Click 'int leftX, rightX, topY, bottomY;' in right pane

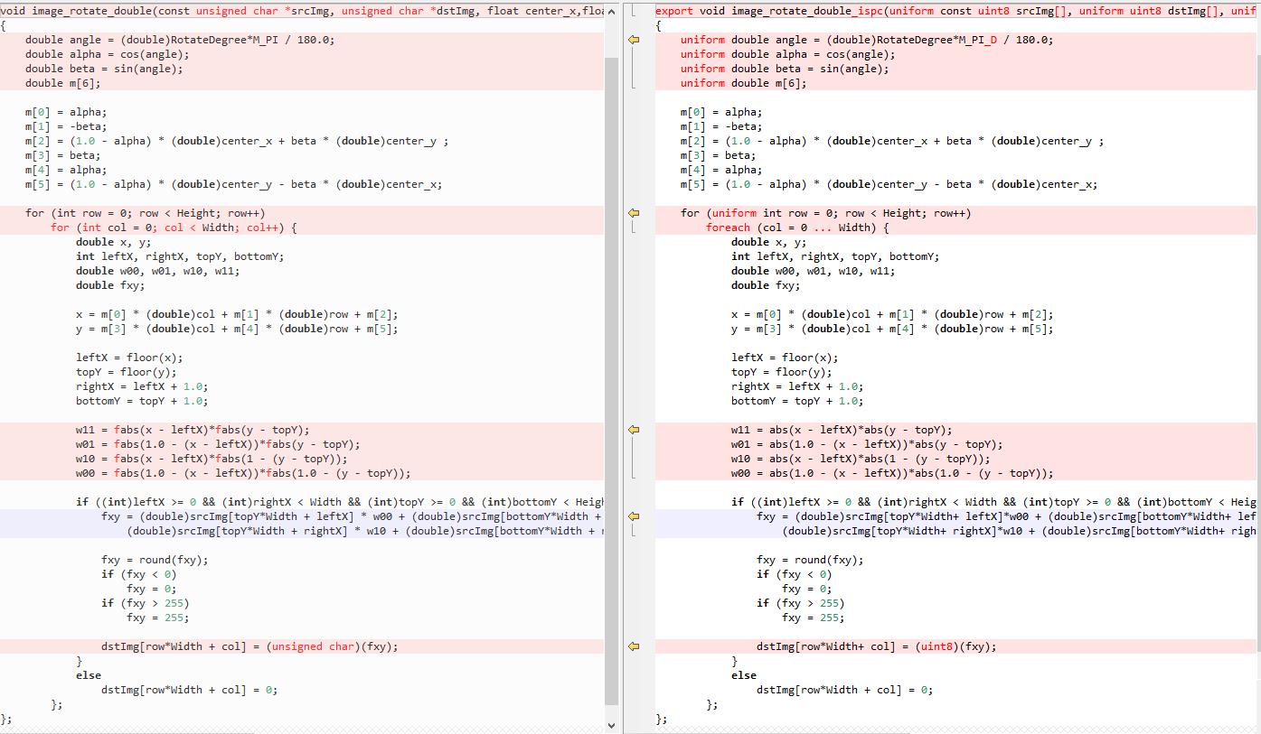835,256
